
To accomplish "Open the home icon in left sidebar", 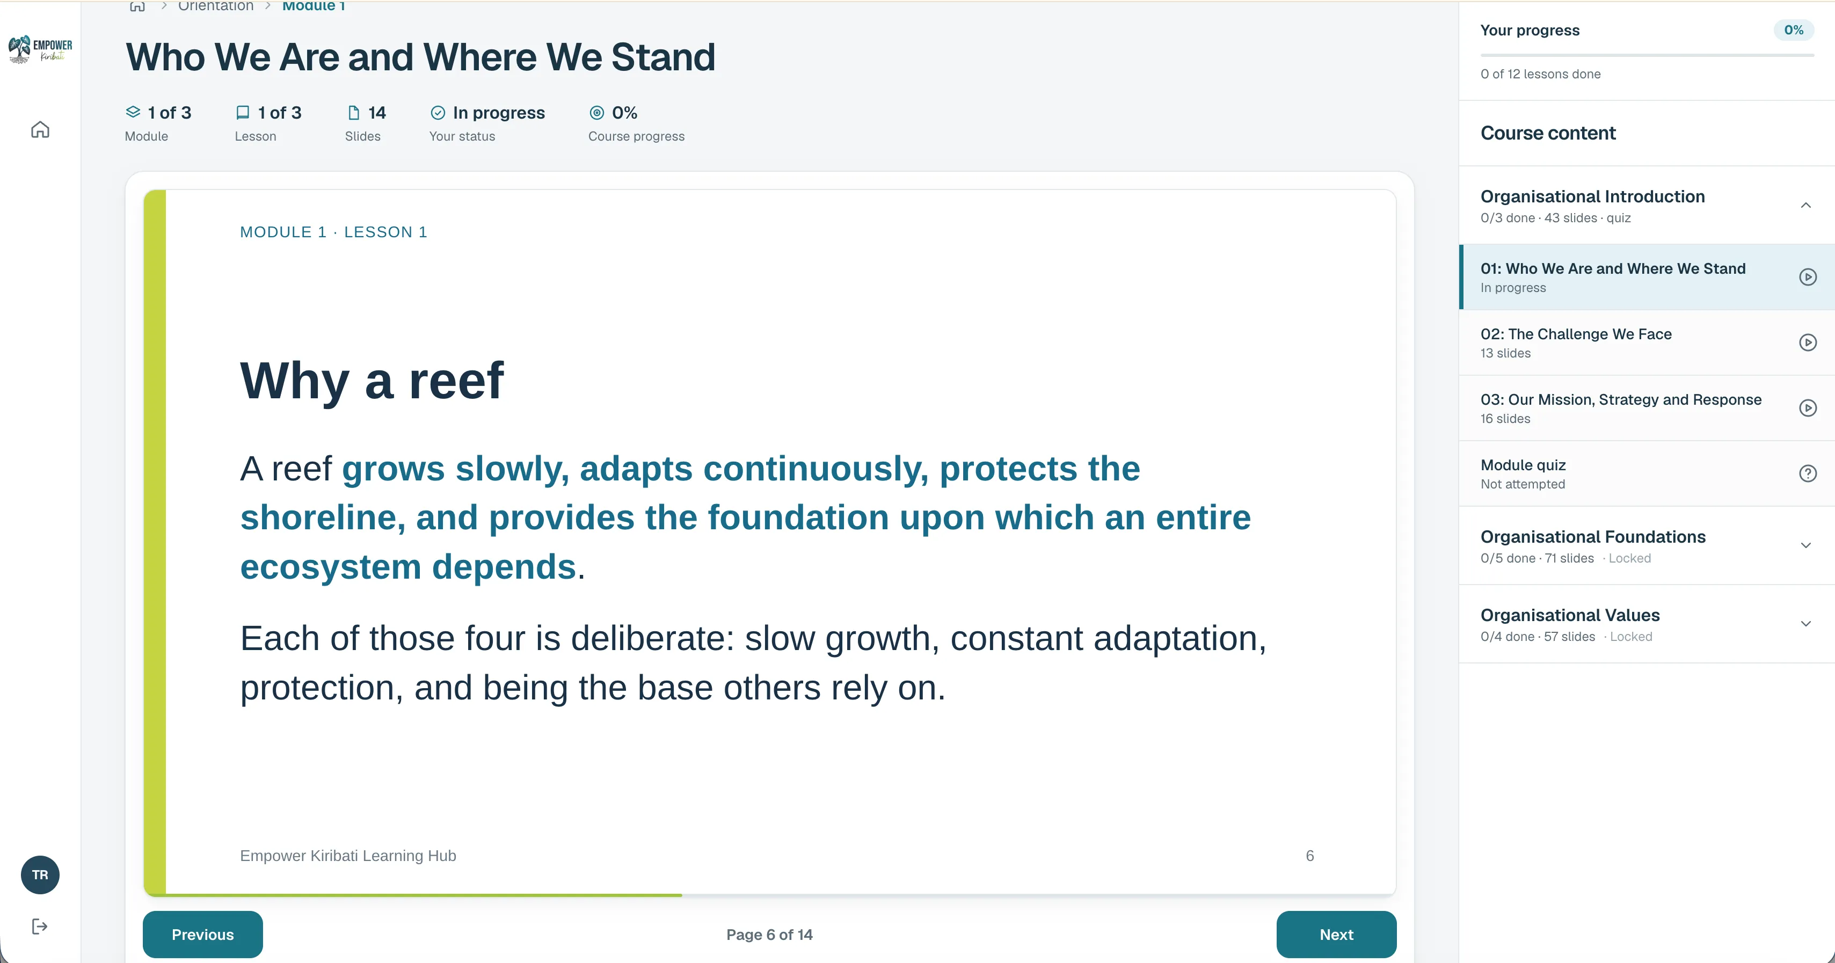I will tap(40, 130).
